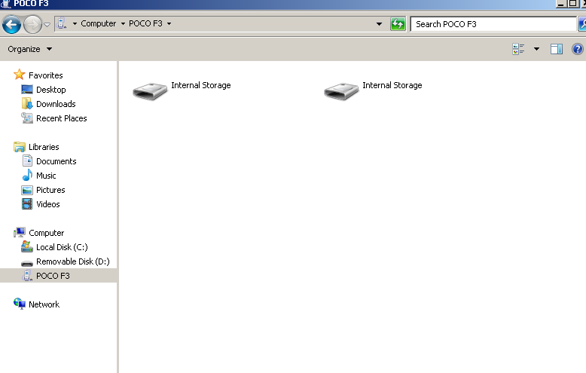
Task: Click the Downloads folder icon
Action: pyautogui.click(x=27, y=103)
